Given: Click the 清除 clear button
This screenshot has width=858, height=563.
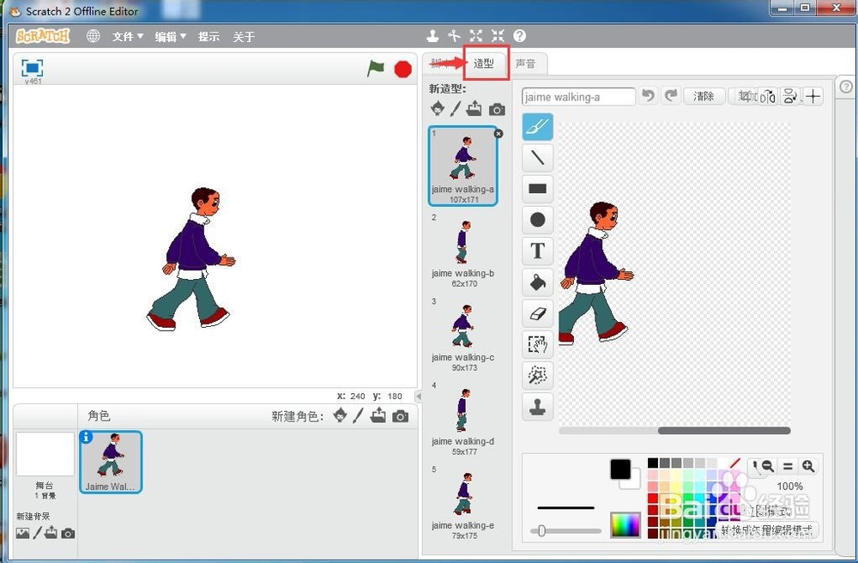Looking at the screenshot, I should [x=704, y=96].
